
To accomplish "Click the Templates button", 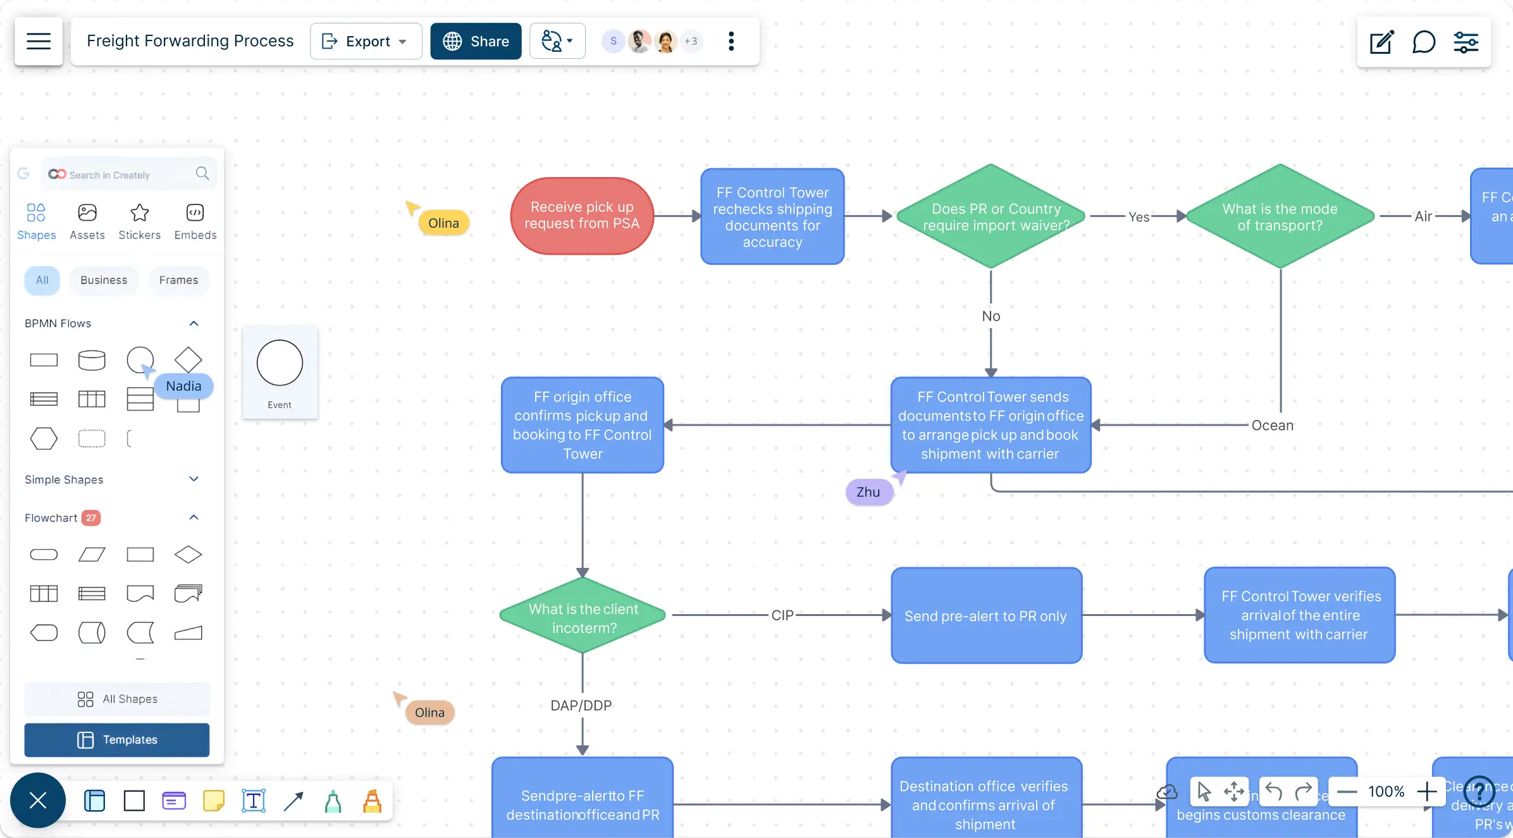I will click(116, 740).
